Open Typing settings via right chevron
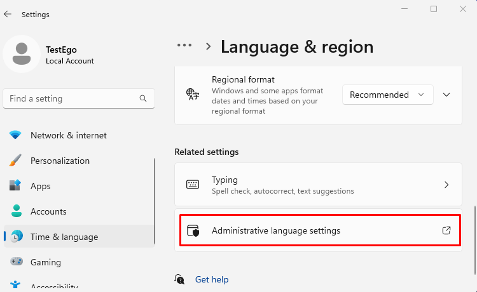The width and height of the screenshot is (477, 292). click(x=446, y=185)
